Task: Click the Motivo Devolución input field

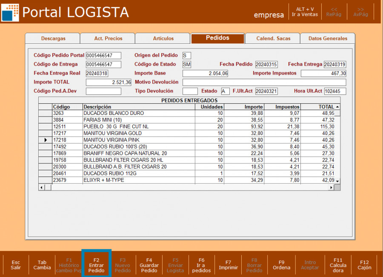Action: coord(264,82)
